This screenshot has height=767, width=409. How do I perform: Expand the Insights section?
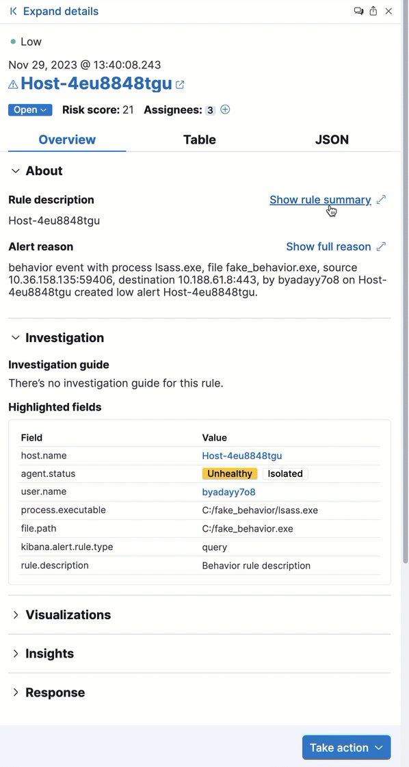click(x=14, y=653)
